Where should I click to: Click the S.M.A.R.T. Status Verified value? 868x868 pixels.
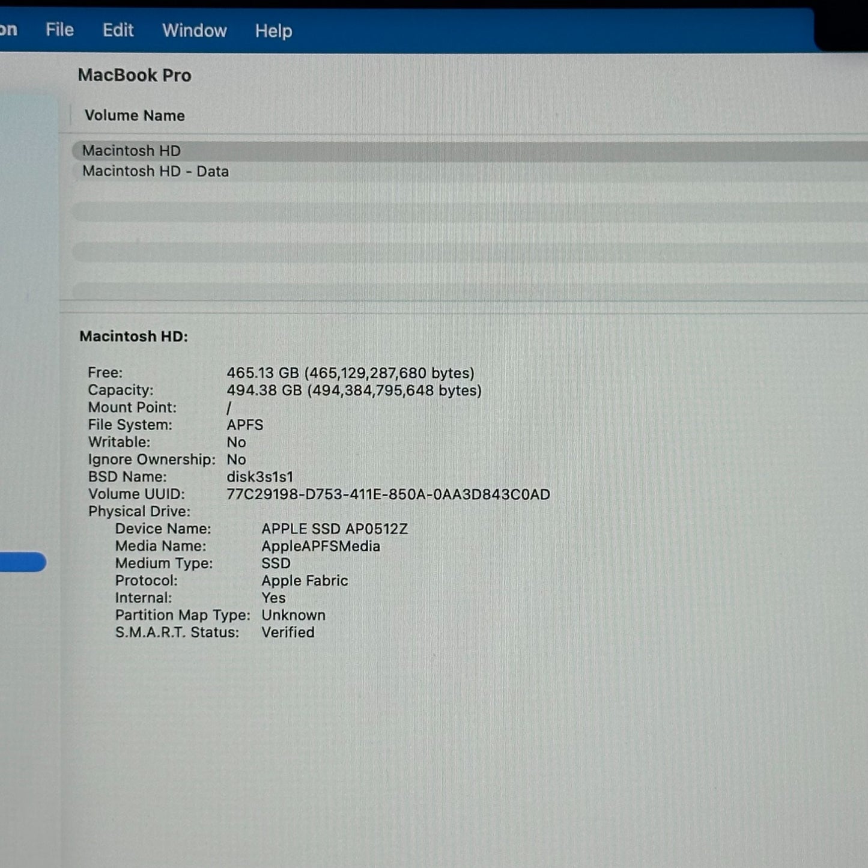[x=288, y=633]
